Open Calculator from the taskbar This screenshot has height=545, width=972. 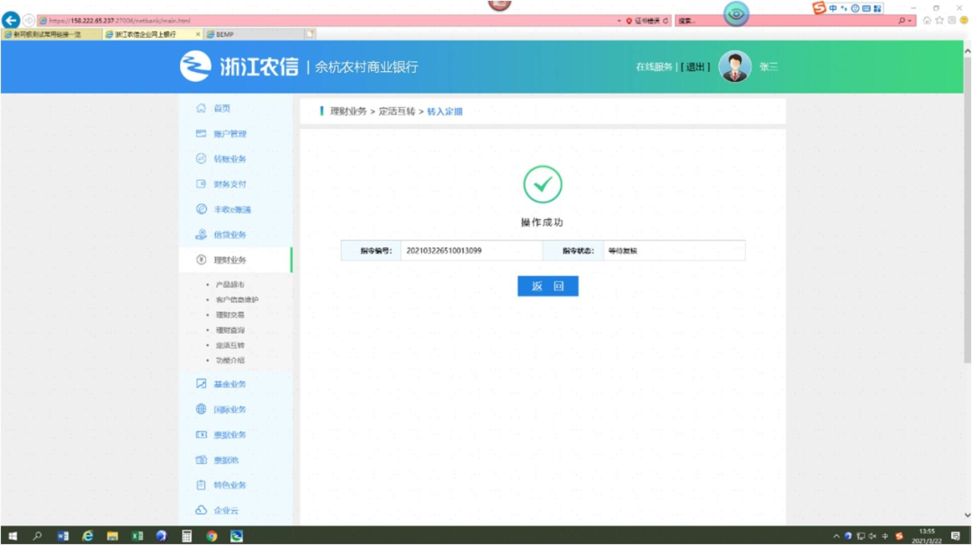coord(186,536)
